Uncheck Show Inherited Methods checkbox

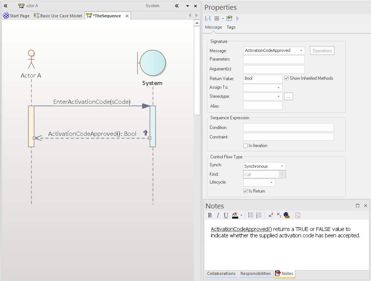tap(287, 78)
